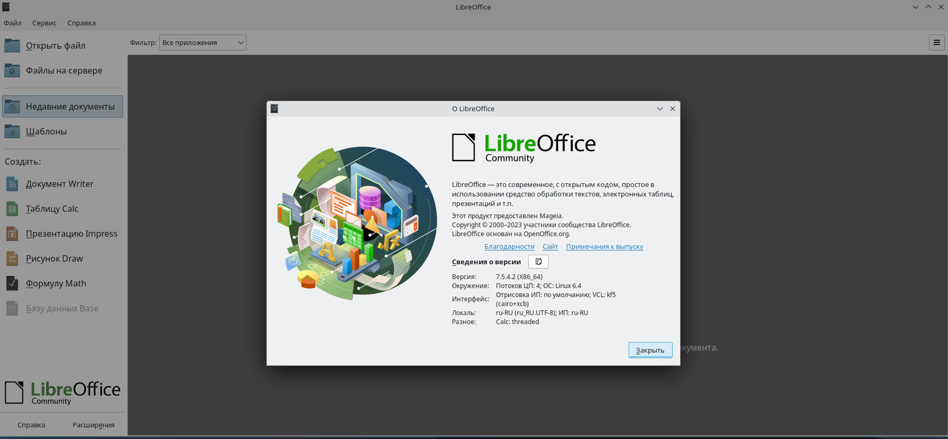Click the LibreOffice icon in dialog title bar
The image size is (948, 439).
(274, 109)
